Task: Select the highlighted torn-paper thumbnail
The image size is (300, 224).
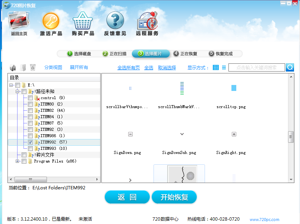Action: [x=179, y=174]
